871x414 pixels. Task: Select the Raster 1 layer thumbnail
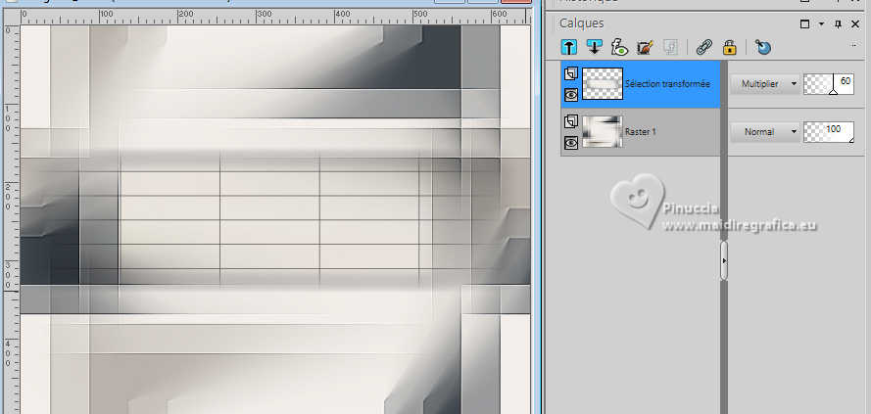click(603, 132)
